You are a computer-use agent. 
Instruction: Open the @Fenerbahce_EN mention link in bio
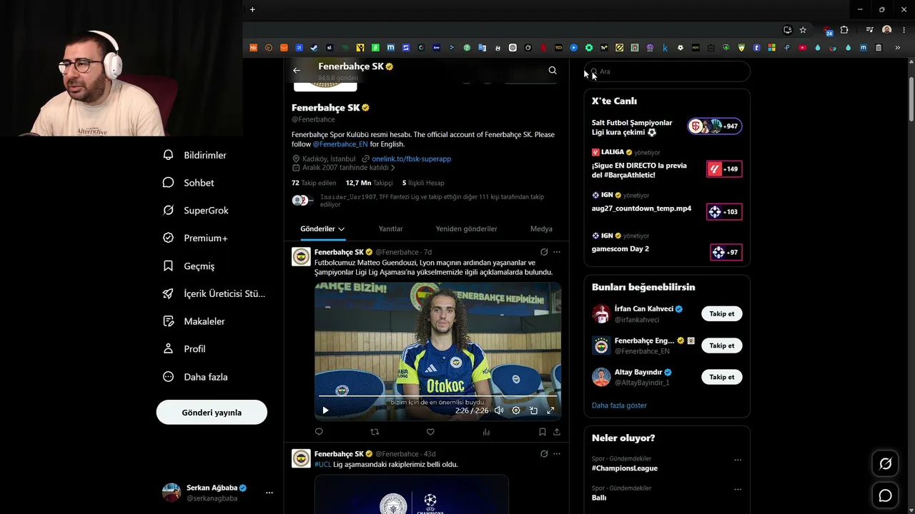pyautogui.click(x=340, y=144)
